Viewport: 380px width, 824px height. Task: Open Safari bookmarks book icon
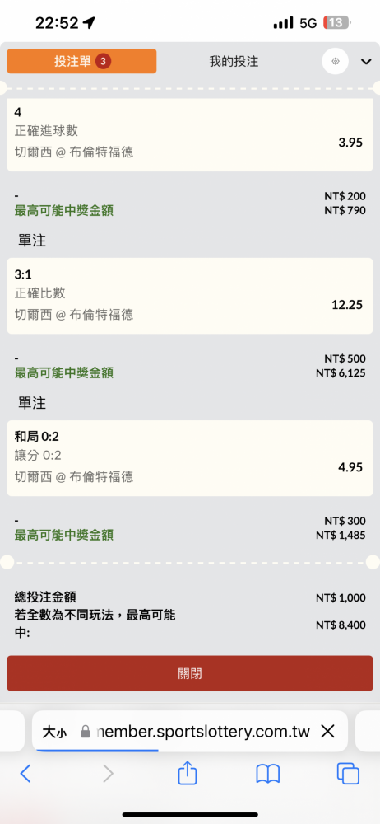tap(267, 774)
